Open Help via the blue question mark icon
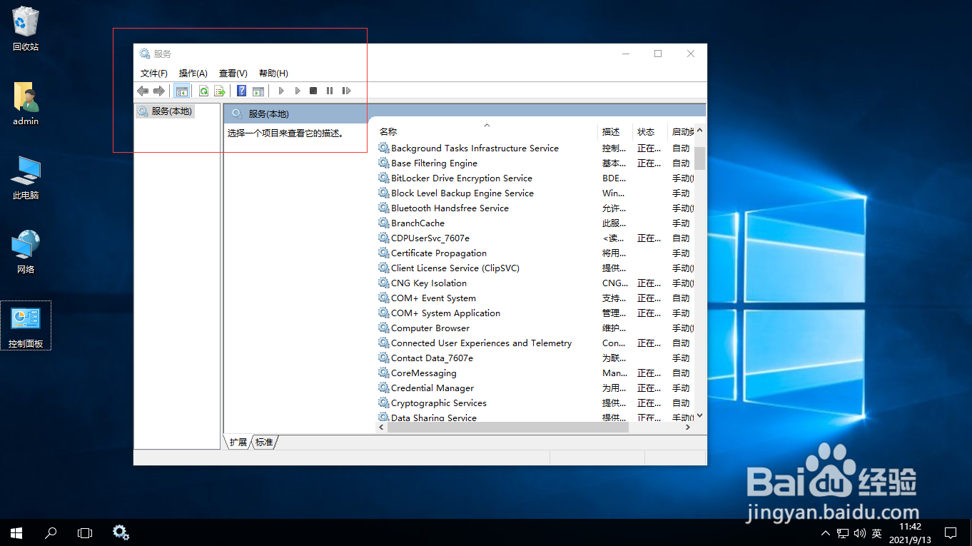972x546 pixels. tap(242, 91)
